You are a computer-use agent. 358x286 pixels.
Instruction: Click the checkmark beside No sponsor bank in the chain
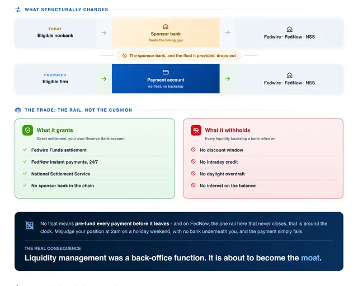tap(25, 185)
